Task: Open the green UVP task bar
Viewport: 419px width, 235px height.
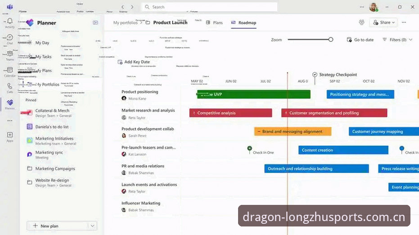Action: (x=253, y=94)
